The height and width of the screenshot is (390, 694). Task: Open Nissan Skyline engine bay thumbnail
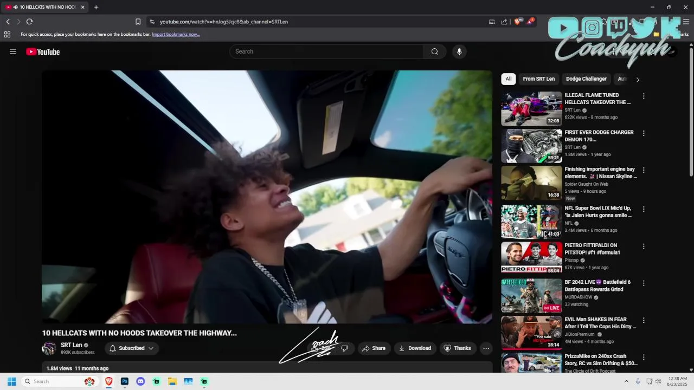click(531, 183)
